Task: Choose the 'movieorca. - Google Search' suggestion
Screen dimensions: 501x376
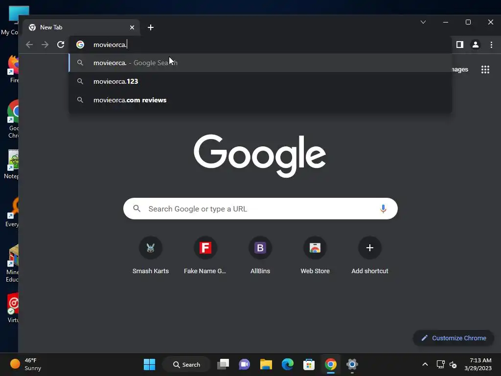Action: pos(260,63)
